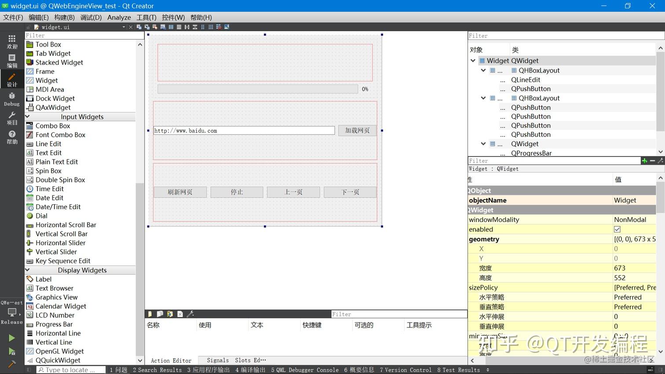
Task: Select the Lay Out Vertically tool
Action: (179, 27)
